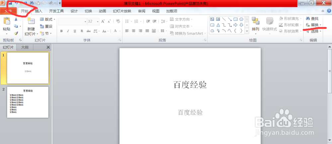This screenshot has width=332, height=144.
Task: Click the clear formatting eraser icon
Action: [118, 21]
